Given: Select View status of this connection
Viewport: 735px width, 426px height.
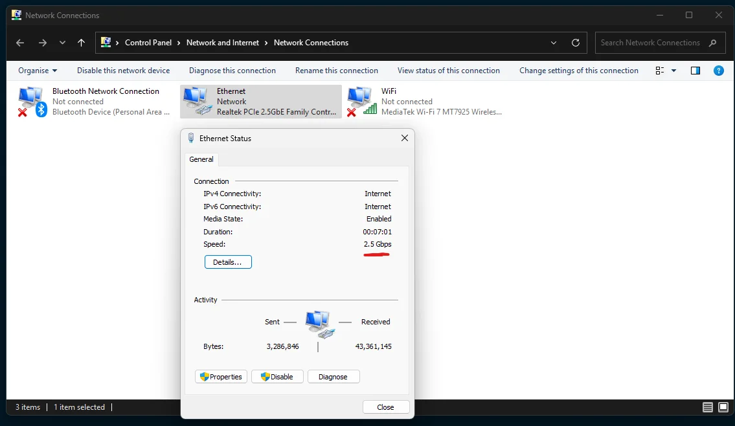Looking at the screenshot, I should pyautogui.click(x=449, y=71).
